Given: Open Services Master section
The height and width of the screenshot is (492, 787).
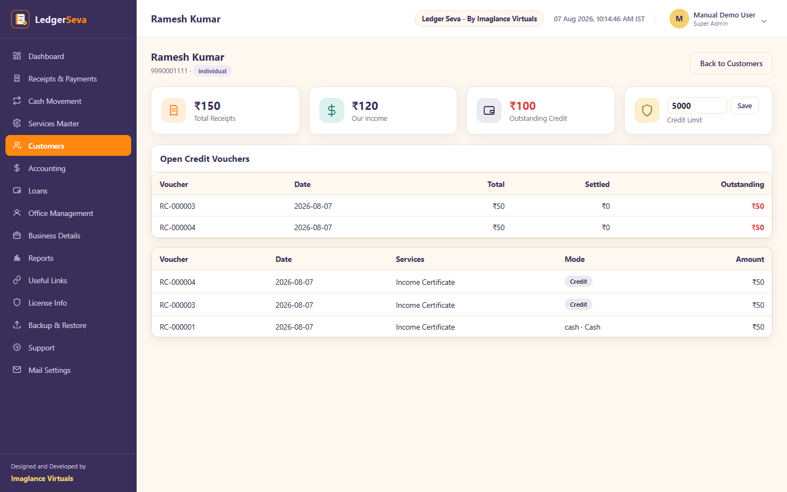Looking at the screenshot, I should [x=68, y=123].
